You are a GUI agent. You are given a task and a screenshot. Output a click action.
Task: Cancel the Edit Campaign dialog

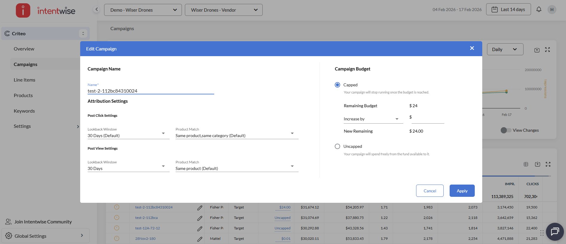pos(430,191)
